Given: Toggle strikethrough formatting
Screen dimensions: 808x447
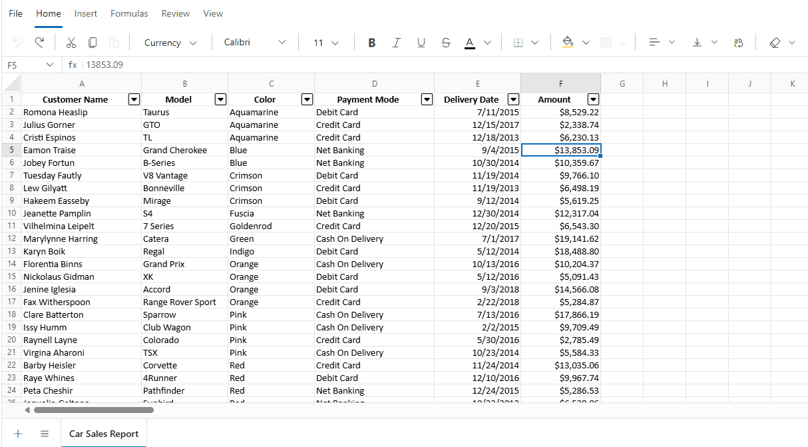Looking at the screenshot, I should 445,41.
